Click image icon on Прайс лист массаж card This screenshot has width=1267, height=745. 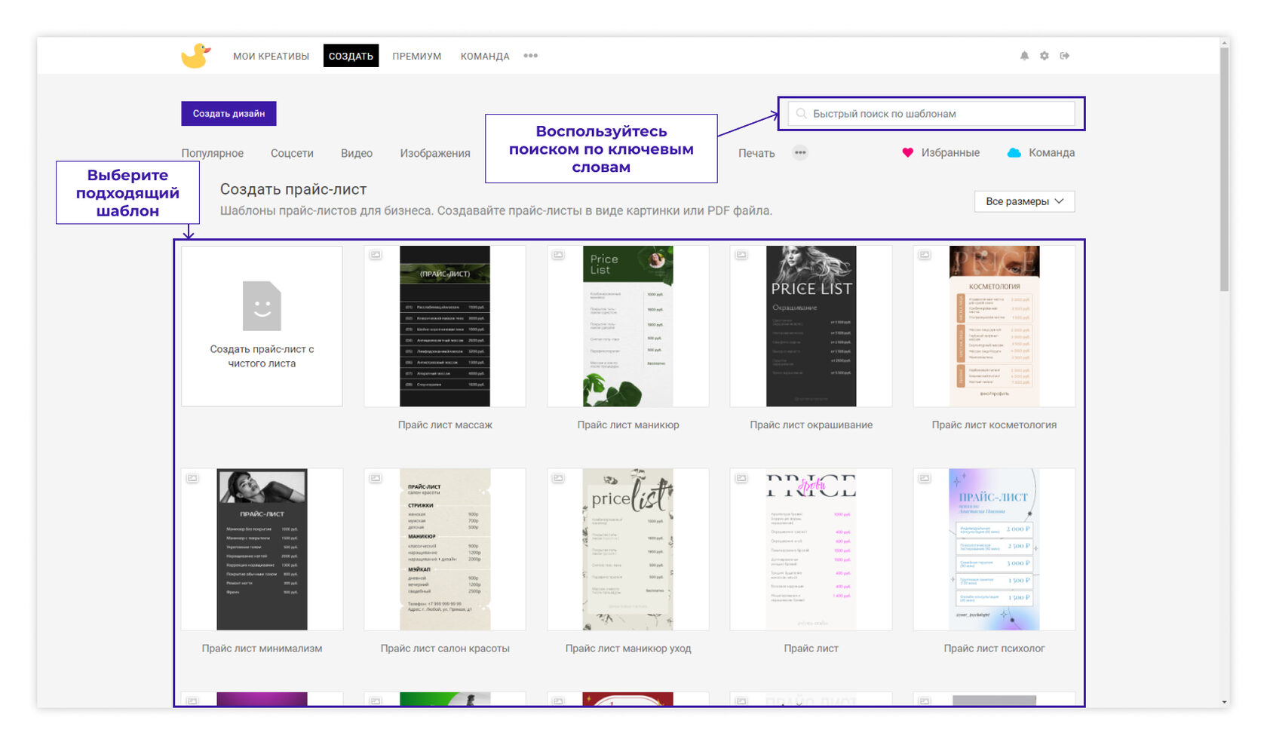(376, 255)
